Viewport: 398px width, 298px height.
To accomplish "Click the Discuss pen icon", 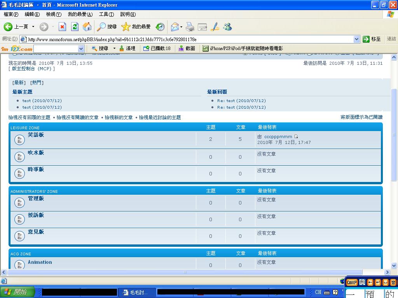I will tap(215, 27).
